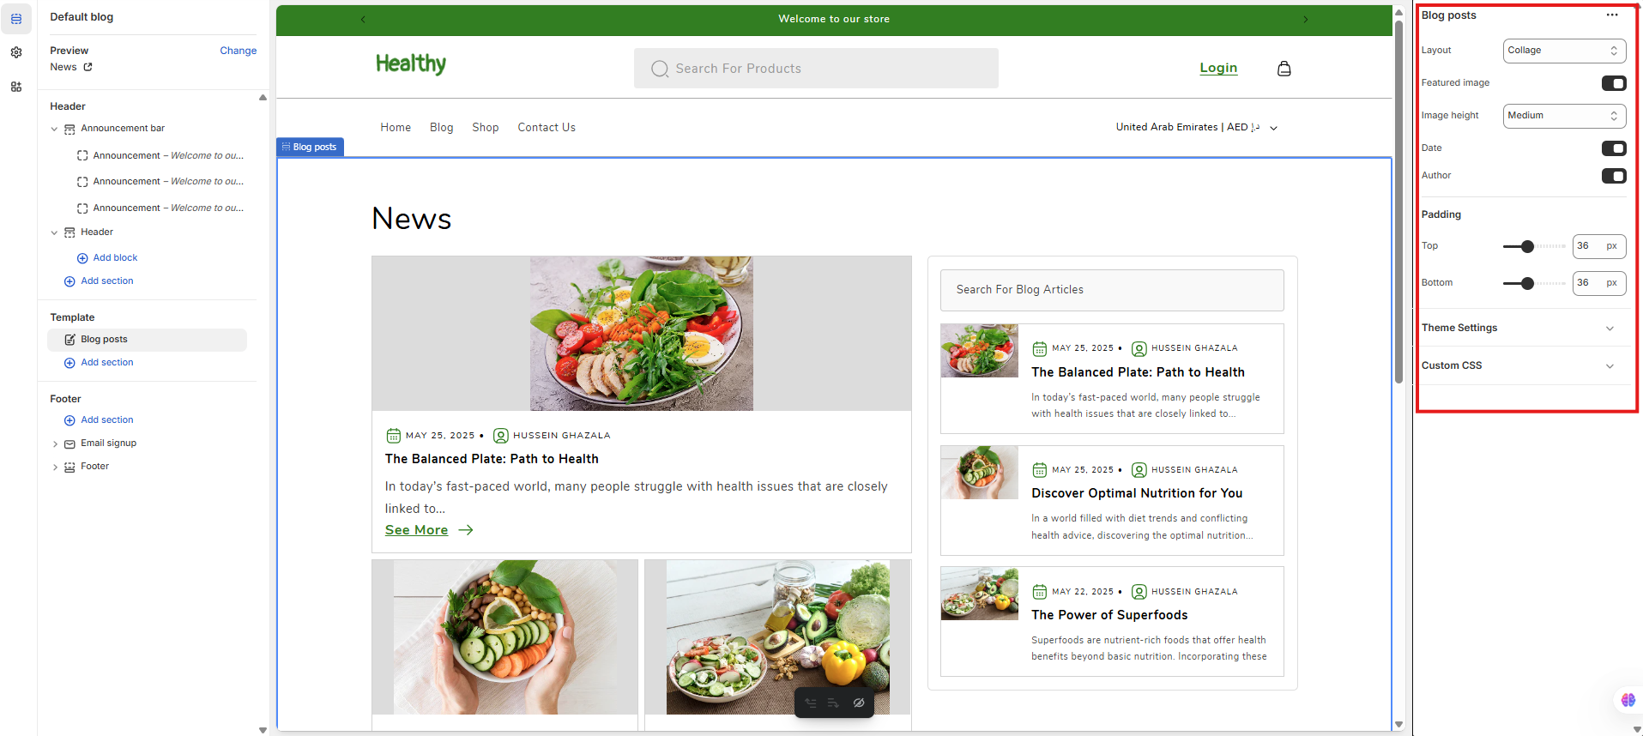This screenshot has height=736, width=1643.
Task: Click the Email signup envelope icon
Action: point(69,443)
